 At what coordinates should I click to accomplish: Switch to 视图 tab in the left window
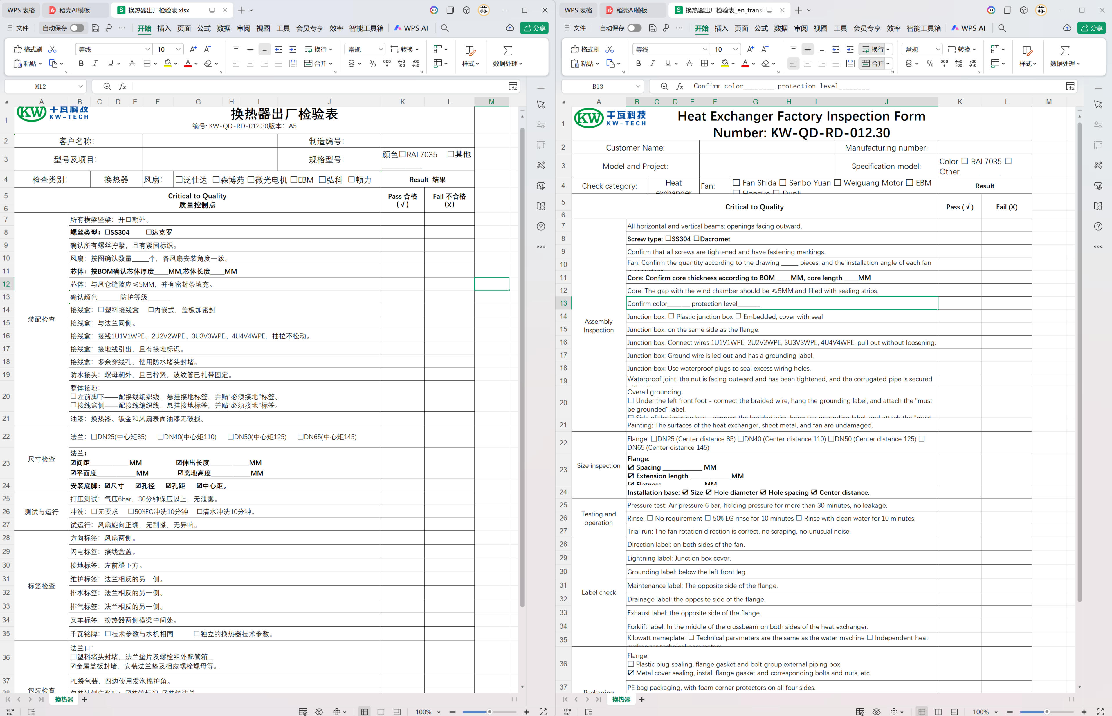pos(263,28)
